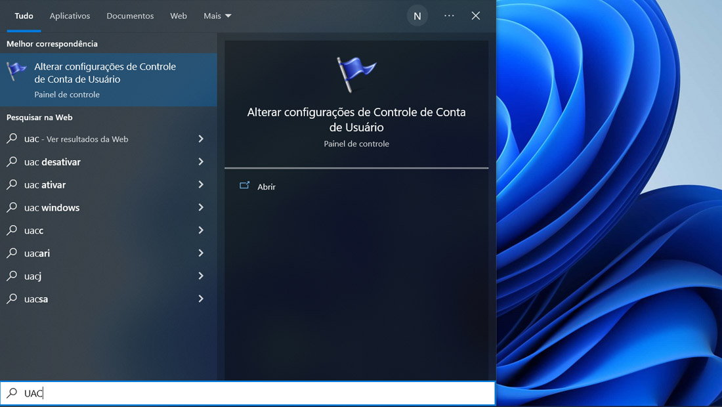
Task: Click the 'Painel de controle' subtitle in preview pane
Action: (356, 144)
